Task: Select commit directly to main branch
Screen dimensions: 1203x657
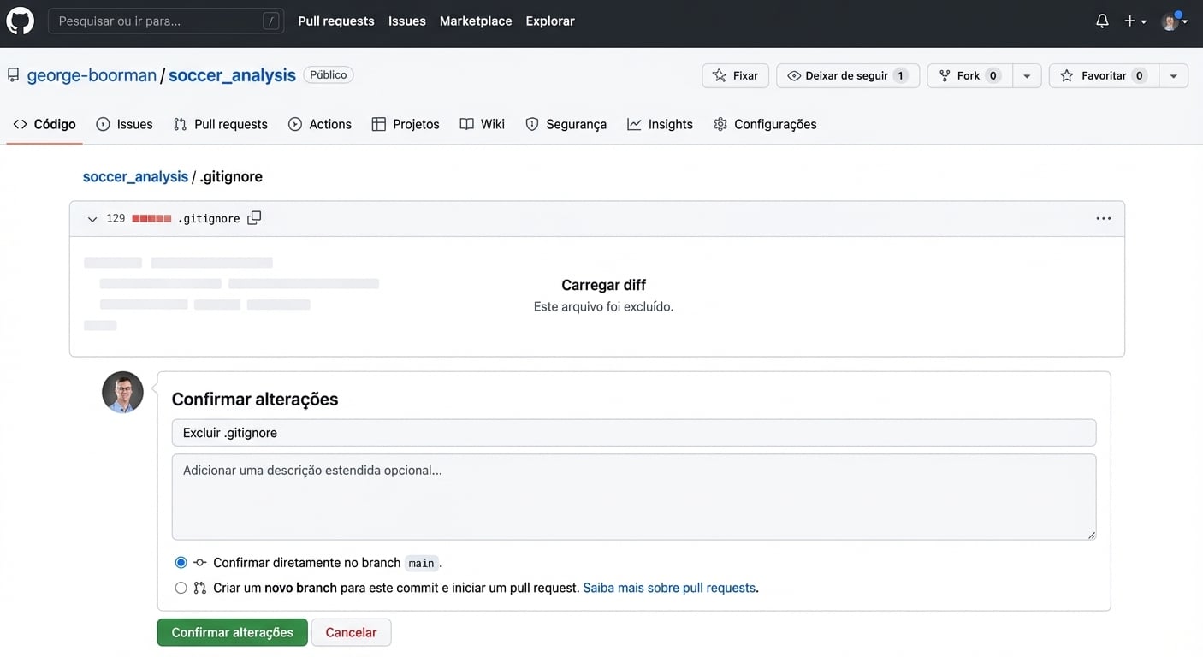Action: pos(181,562)
